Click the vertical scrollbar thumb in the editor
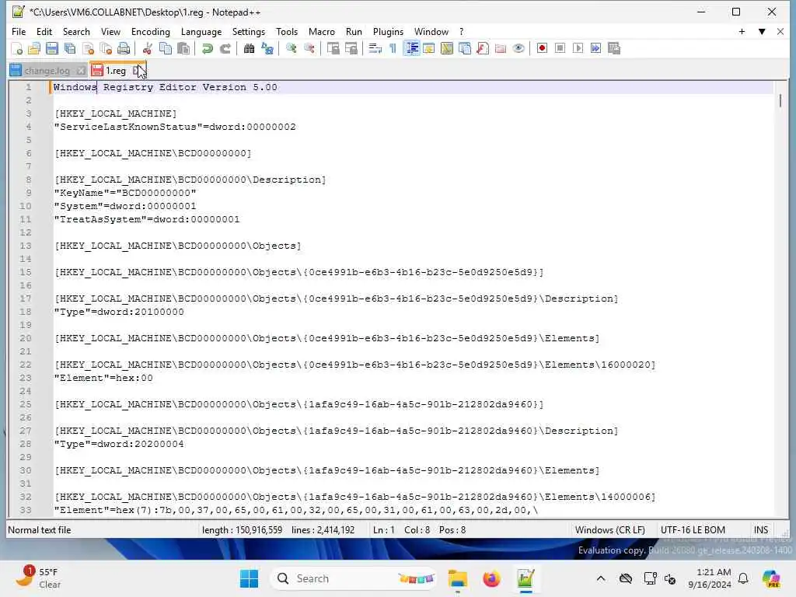796x597 pixels. tap(780, 100)
